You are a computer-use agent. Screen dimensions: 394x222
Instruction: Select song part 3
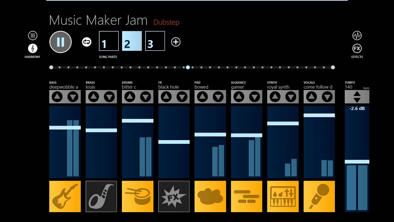coord(155,41)
